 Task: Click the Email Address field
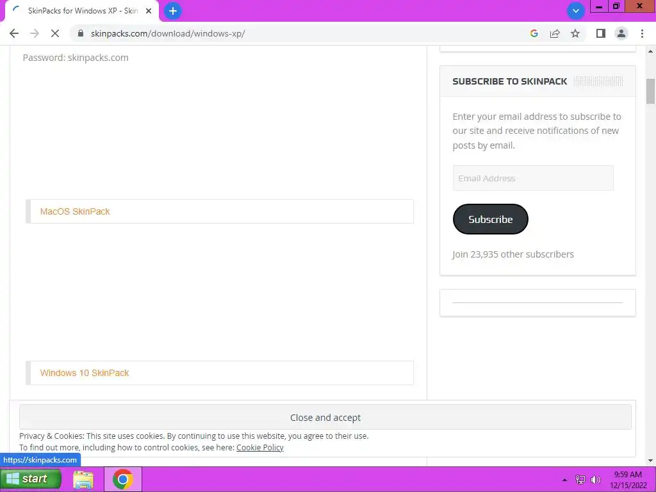[533, 178]
